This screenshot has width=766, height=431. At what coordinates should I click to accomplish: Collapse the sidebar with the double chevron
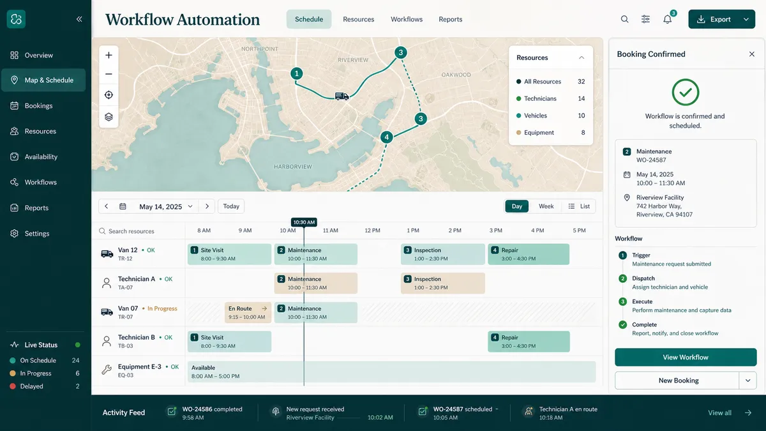click(79, 19)
